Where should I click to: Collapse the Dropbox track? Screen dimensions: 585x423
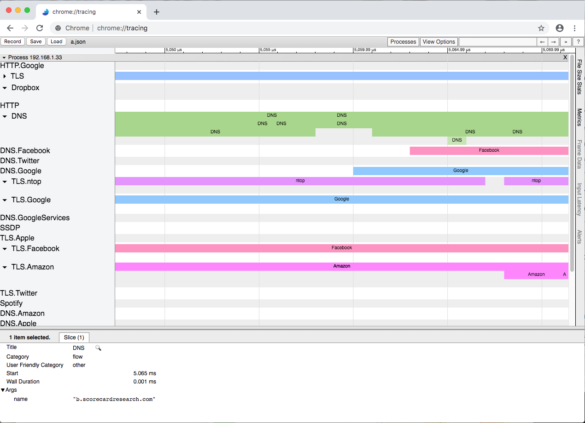(5, 88)
